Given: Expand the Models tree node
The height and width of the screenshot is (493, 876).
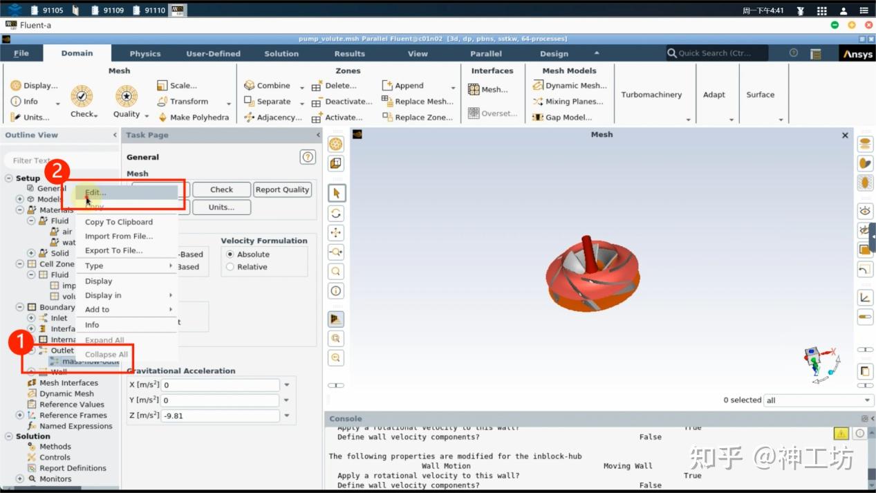Looking at the screenshot, I should click(20, 199).
